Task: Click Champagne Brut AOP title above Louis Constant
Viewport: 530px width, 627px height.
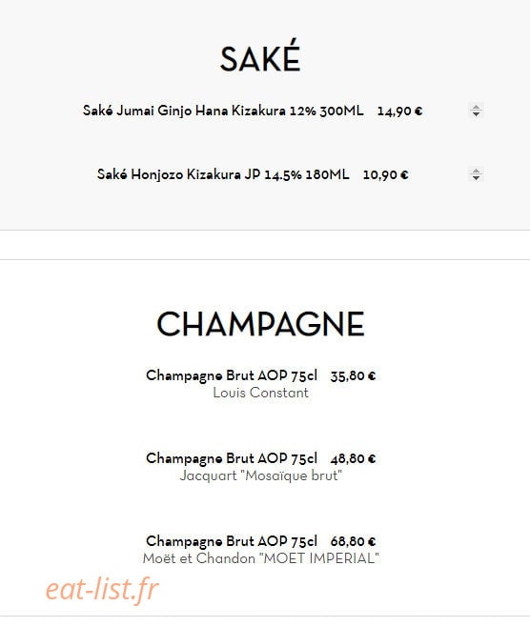Action: point(232,375)
